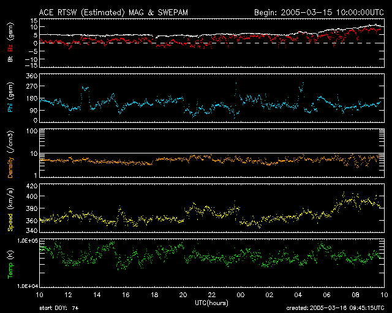Click the 'Begin: 2005-03-15 10:00:00UTC' text
The height and width of the screenshot is (313, 392).
click(319, 12)
